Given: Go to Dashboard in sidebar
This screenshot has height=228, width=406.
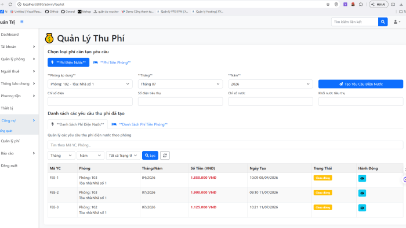Looking at the screenshot, I should point(10,34).
